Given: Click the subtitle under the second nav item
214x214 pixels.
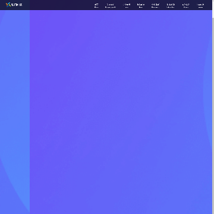Looking at the screenshot, I should point(111,7).
